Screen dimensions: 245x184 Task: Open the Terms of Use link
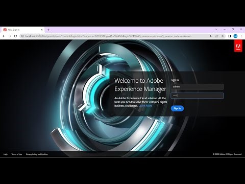pos(17,154)
